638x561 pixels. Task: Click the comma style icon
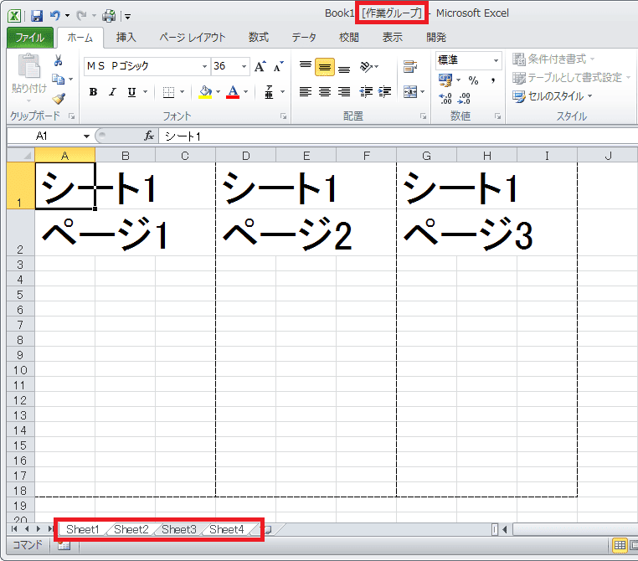point(493,80)
